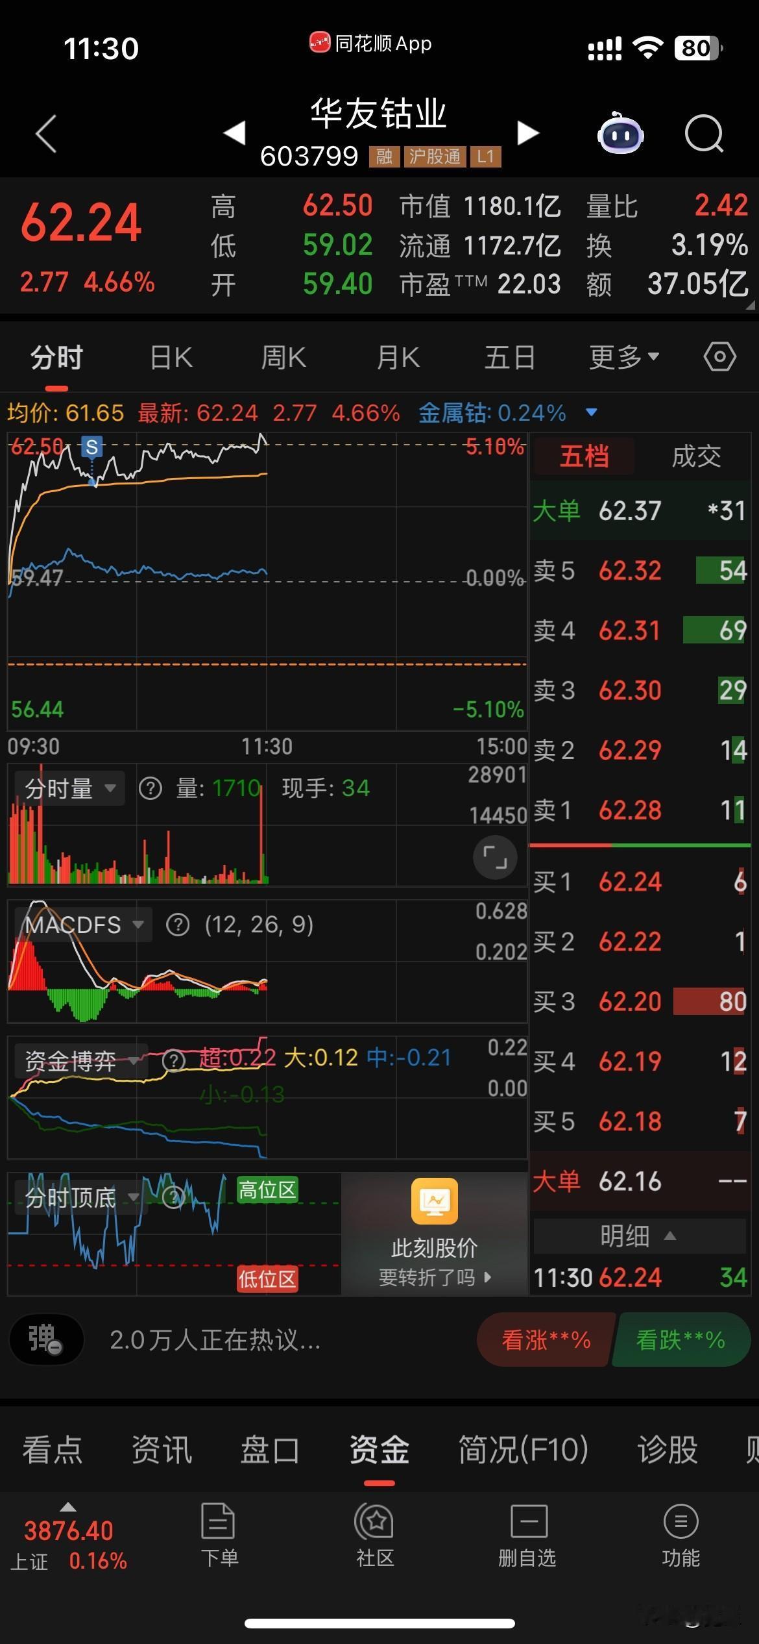Expand chart to fullscreen icon
This screenshot has height=1644, width=759.
(495, 858)
